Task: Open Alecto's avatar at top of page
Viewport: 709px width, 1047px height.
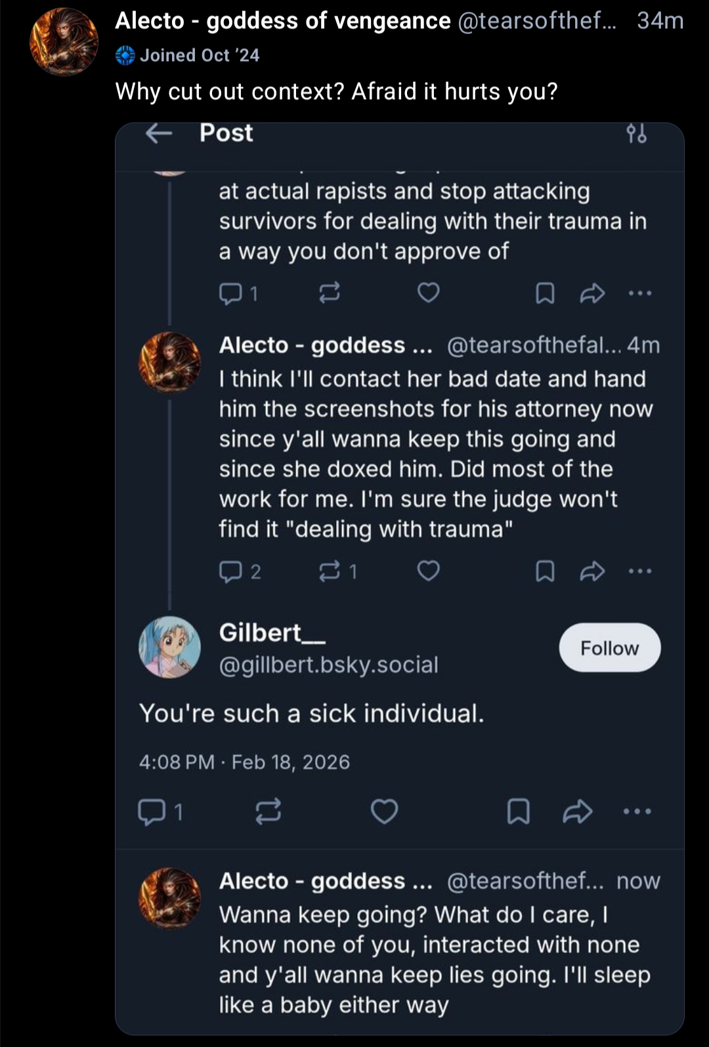Action: 64,42
